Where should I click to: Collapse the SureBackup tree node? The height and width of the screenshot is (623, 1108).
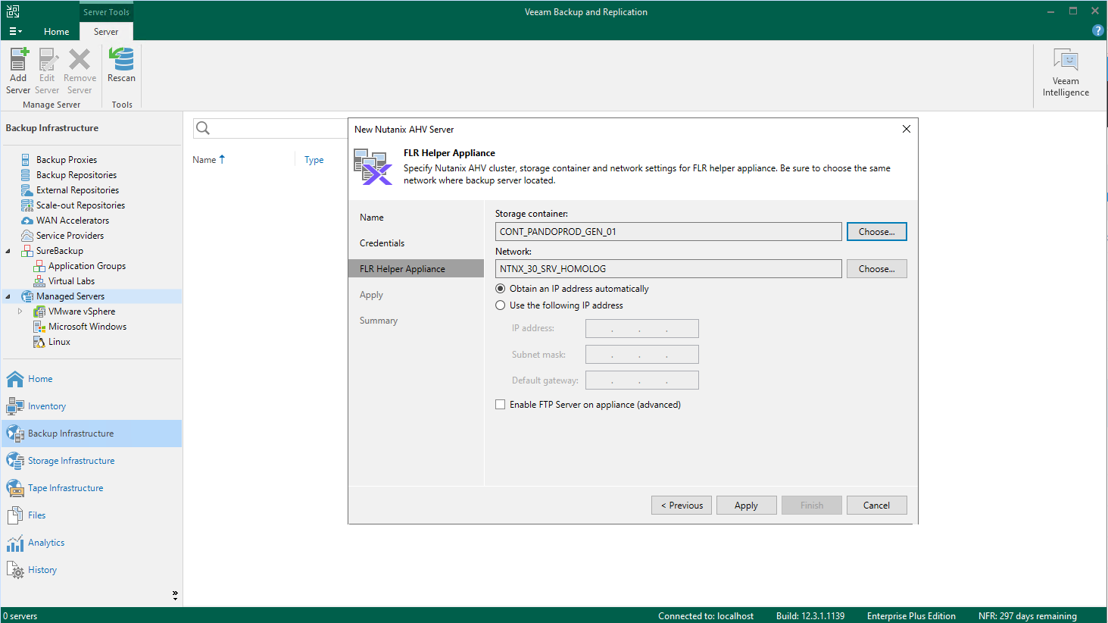click(x=8, y=251)
